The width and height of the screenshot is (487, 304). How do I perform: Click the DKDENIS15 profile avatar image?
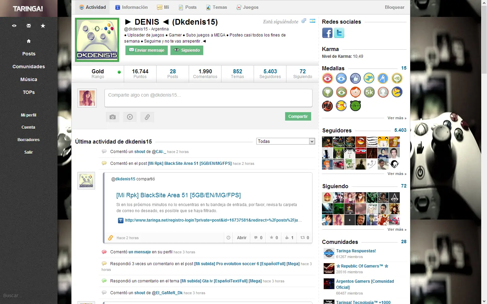[97, 40]
